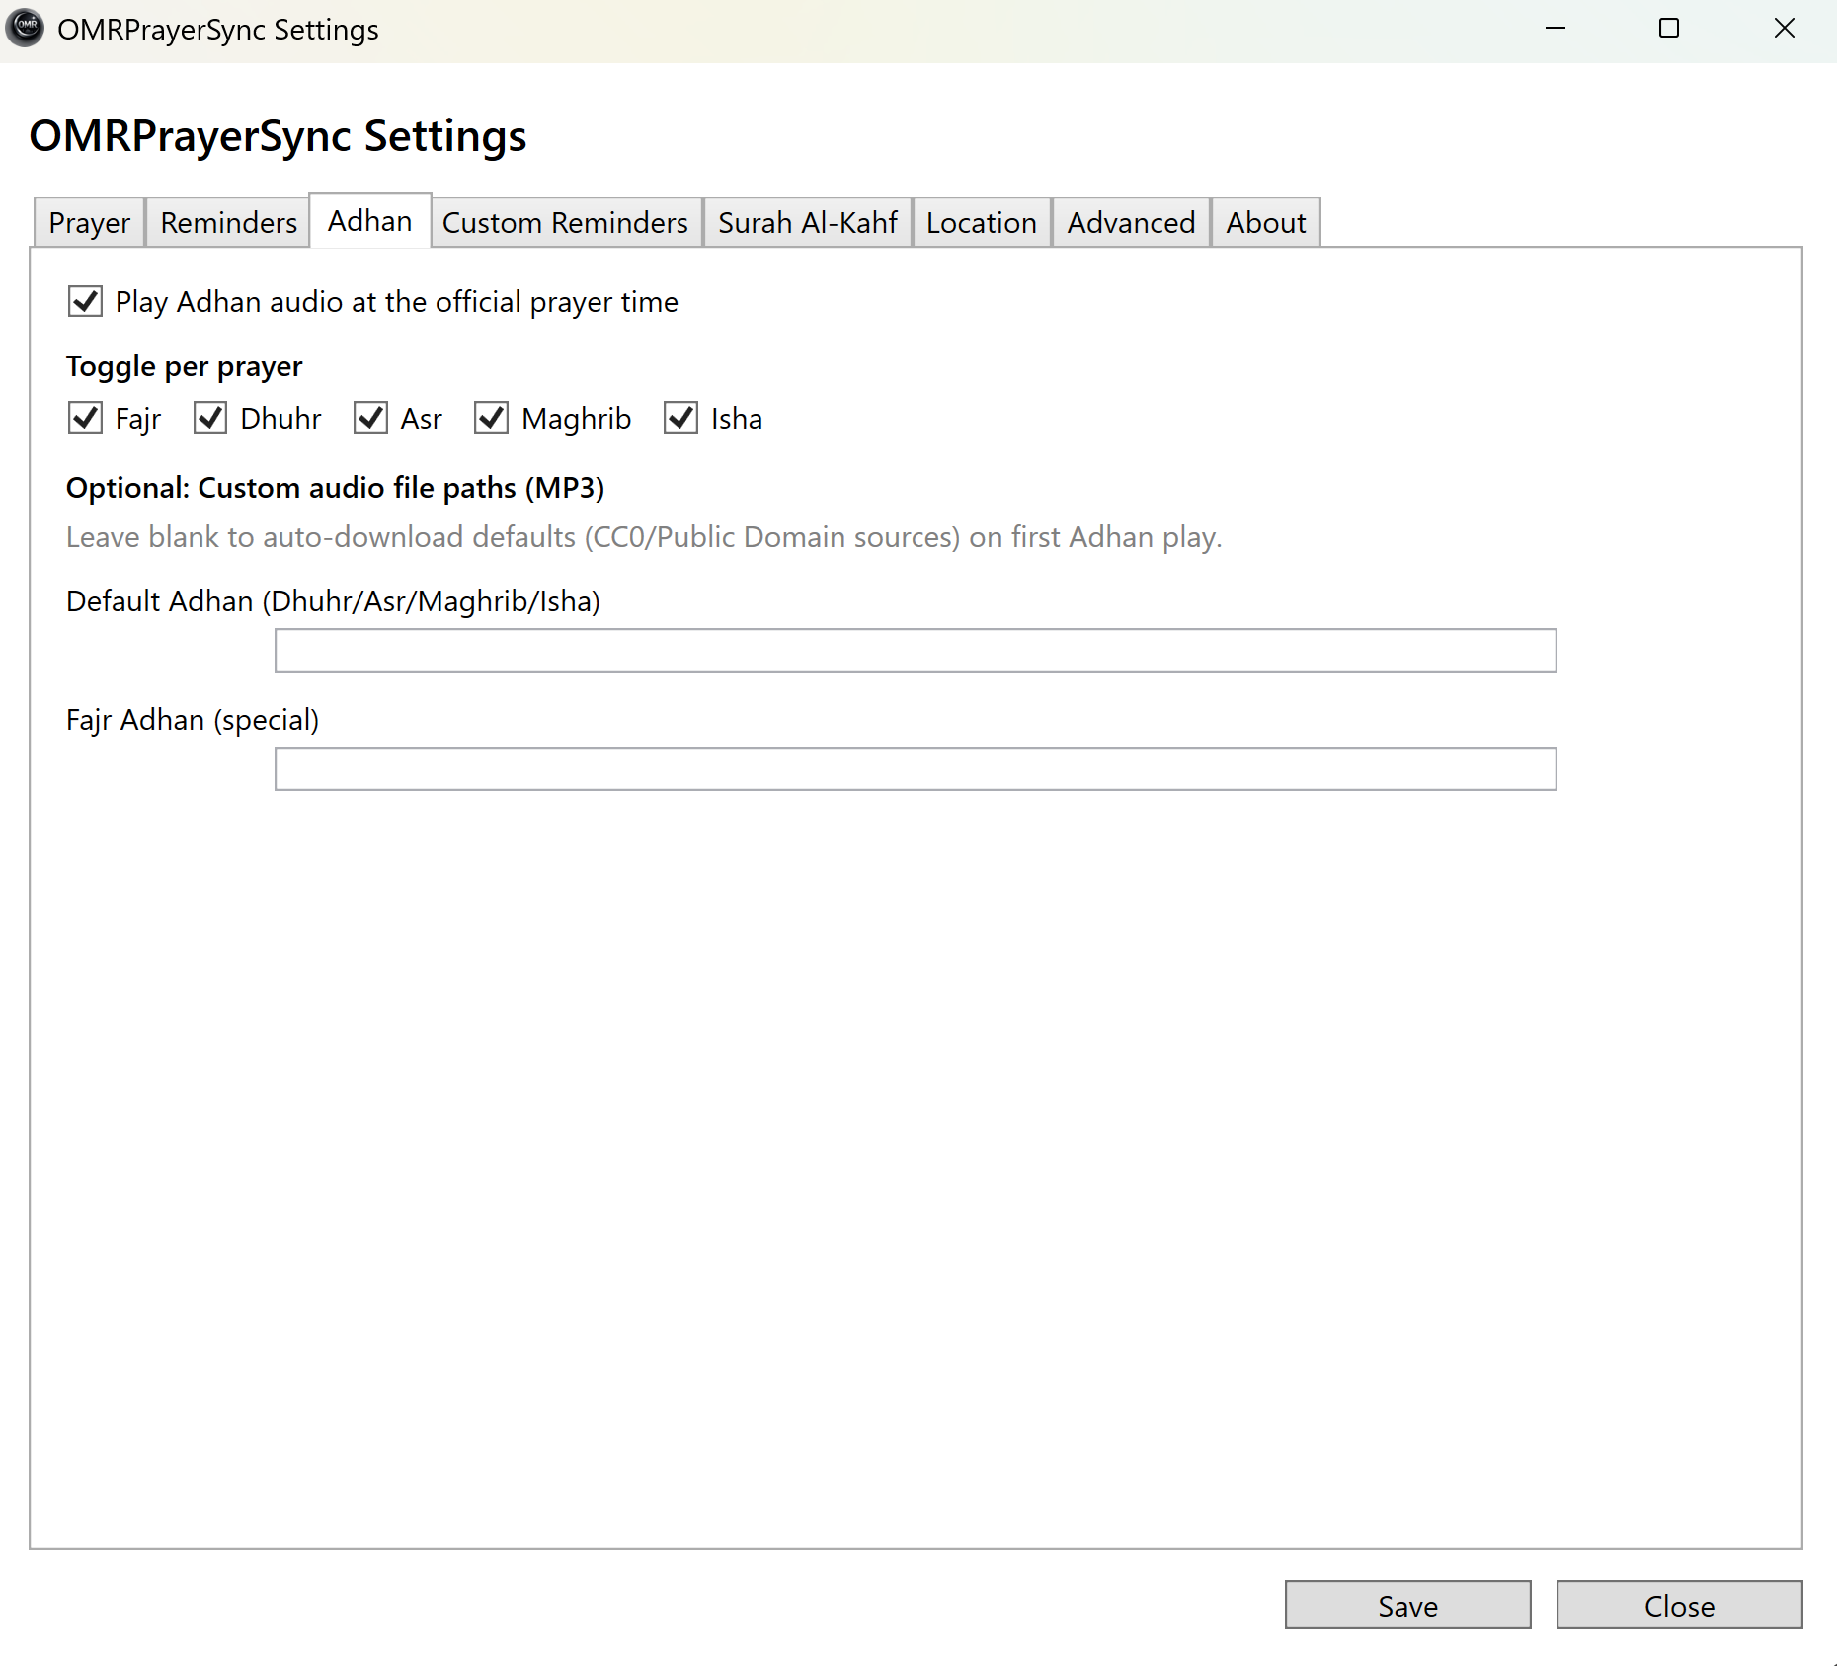The image size is (1837, 1666).
Task: Click the Save button
Action: pos(1408,1605)
